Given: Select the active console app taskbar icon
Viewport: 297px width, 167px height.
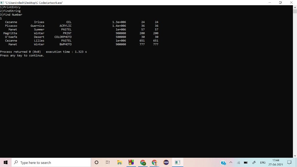Looking at the screenshot, I should tap(178, 162).
